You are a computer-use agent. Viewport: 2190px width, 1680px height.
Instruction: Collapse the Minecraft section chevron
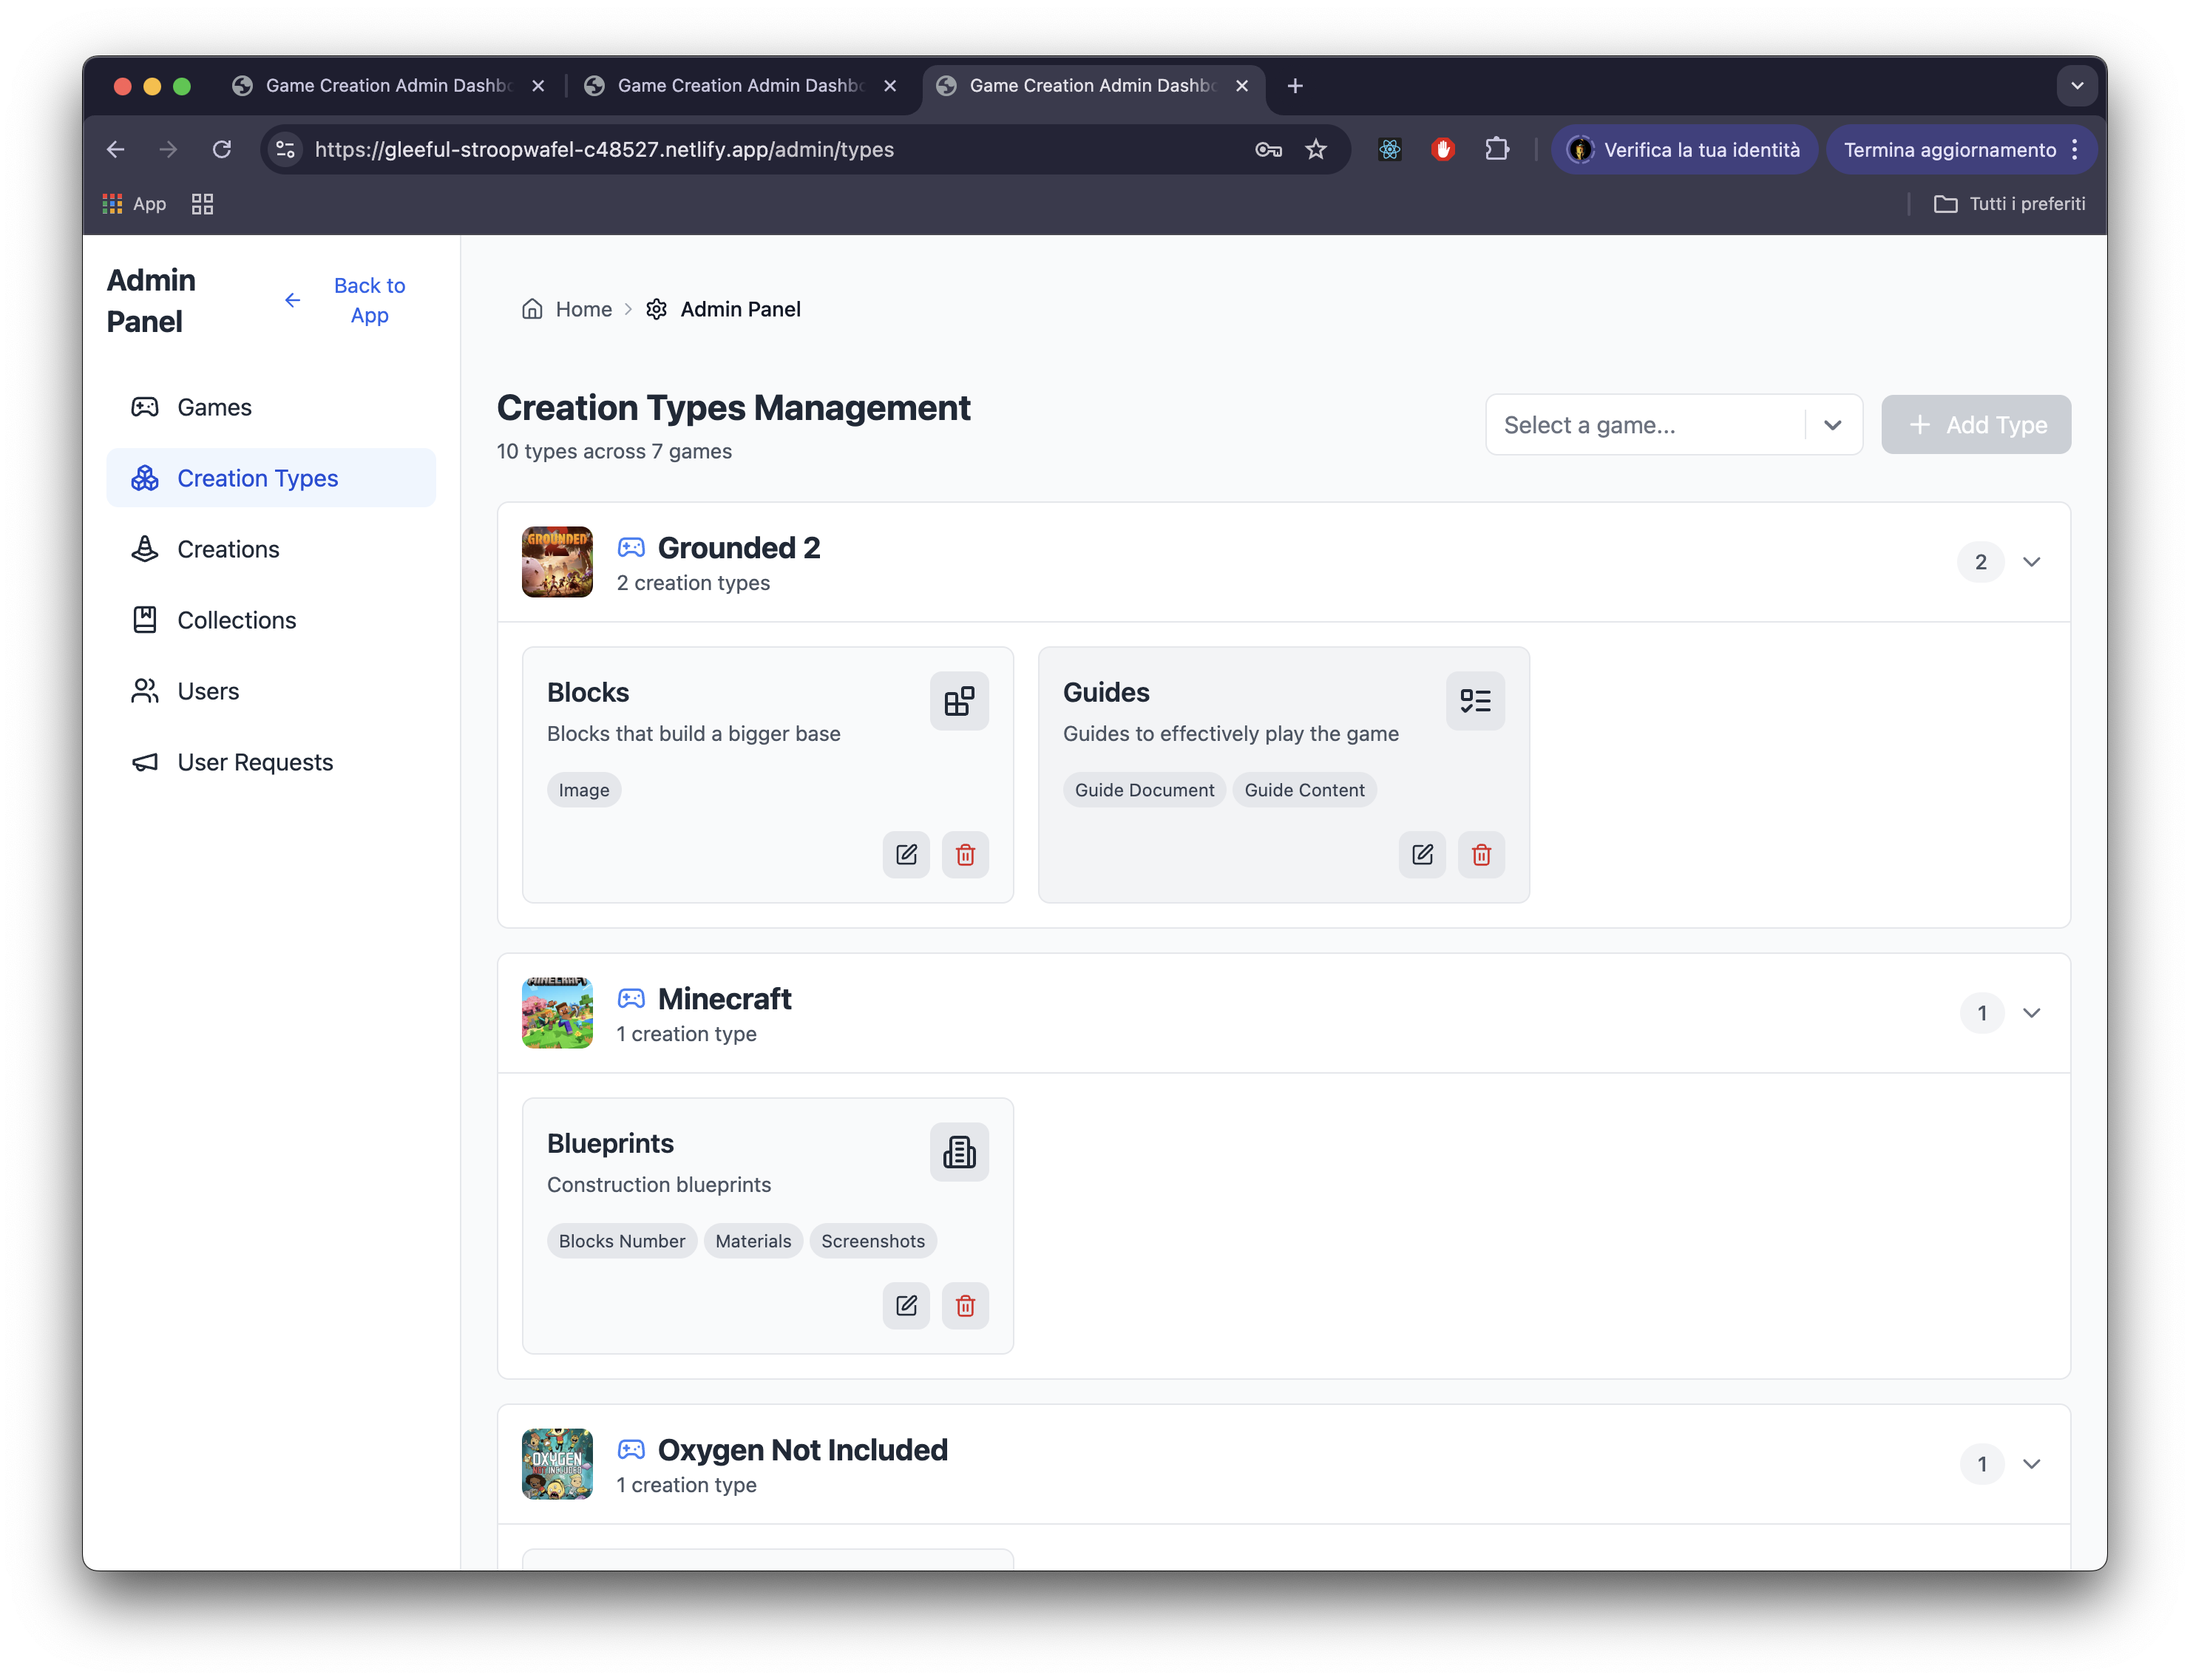tap(2031, 1013)
